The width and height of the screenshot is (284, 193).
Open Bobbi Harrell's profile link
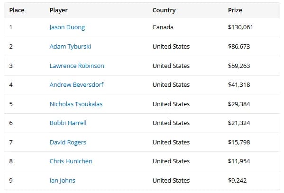(68, 123)
